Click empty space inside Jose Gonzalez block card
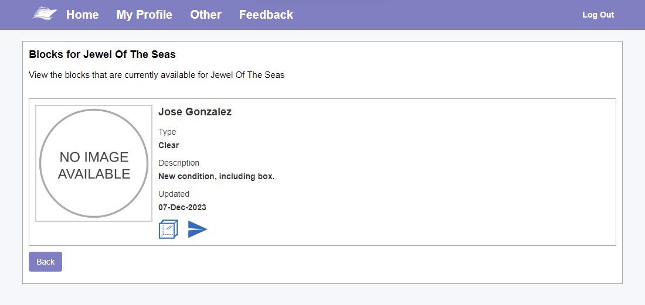Screen dimensions: 645x305 point(412,173)
